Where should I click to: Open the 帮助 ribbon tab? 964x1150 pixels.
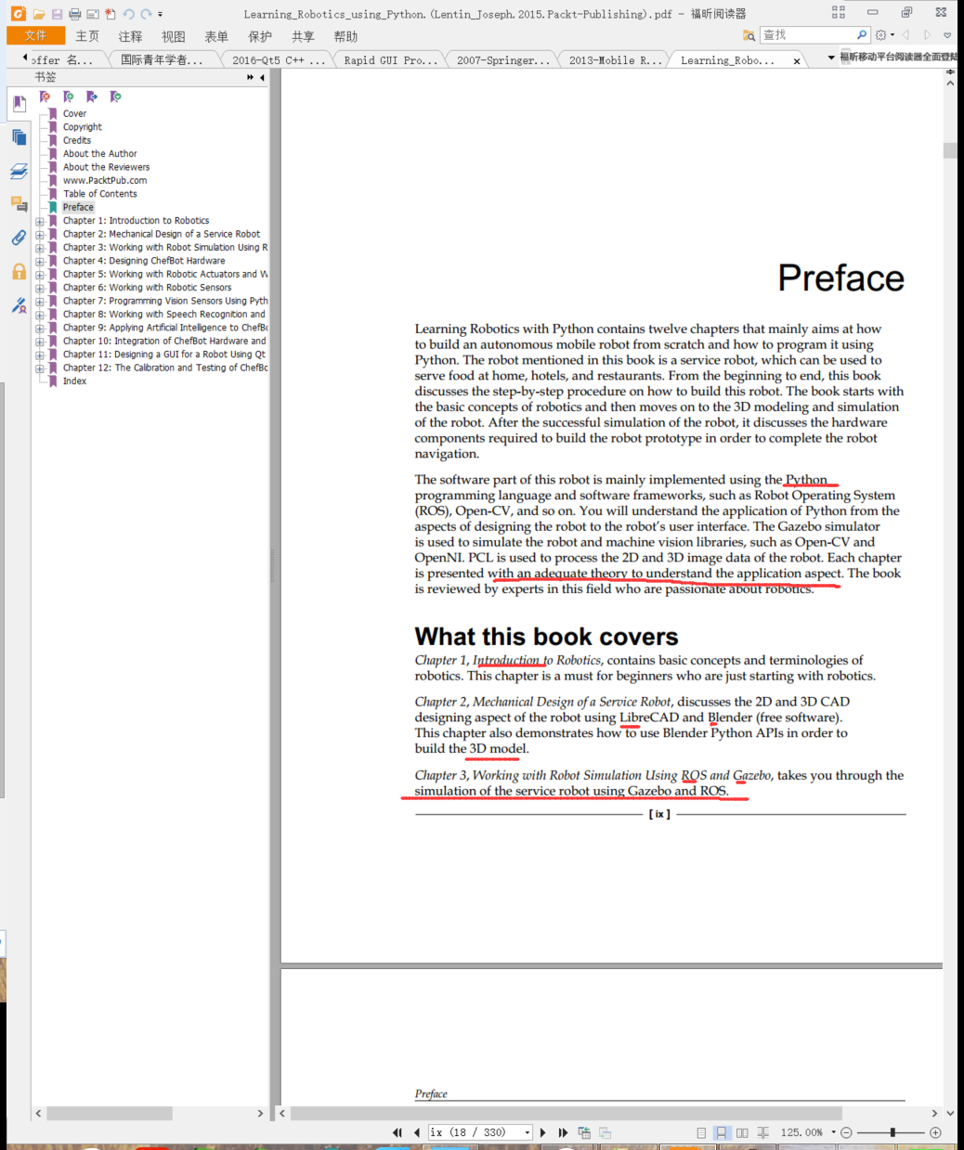point(345,36)
